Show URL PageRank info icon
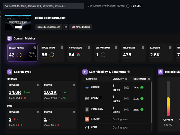This screenshot has width=180, height=135. click(116, 48)
